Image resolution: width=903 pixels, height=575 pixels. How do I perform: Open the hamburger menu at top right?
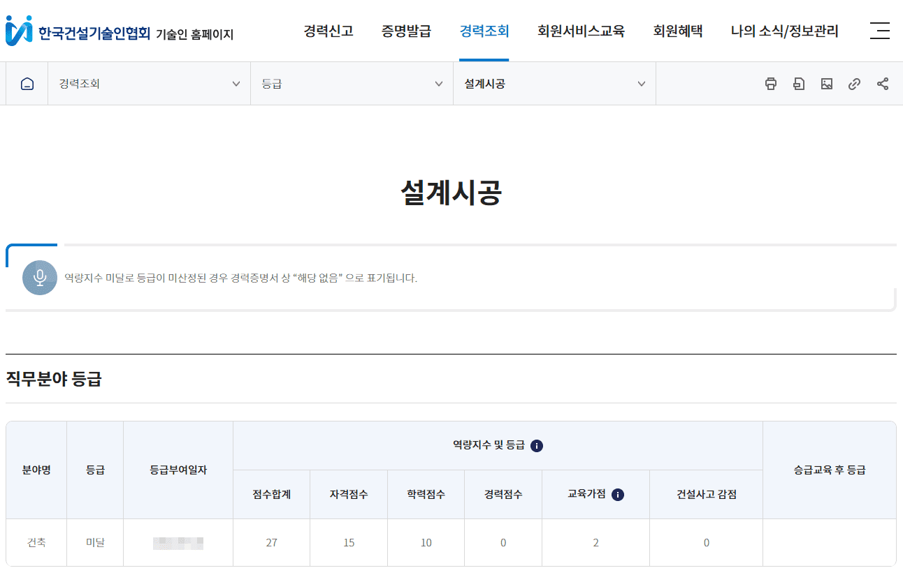880,31
